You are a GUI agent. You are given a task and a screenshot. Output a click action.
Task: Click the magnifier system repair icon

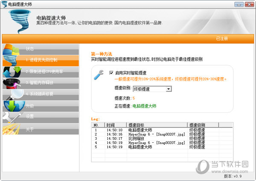click(x=15, y=95)
